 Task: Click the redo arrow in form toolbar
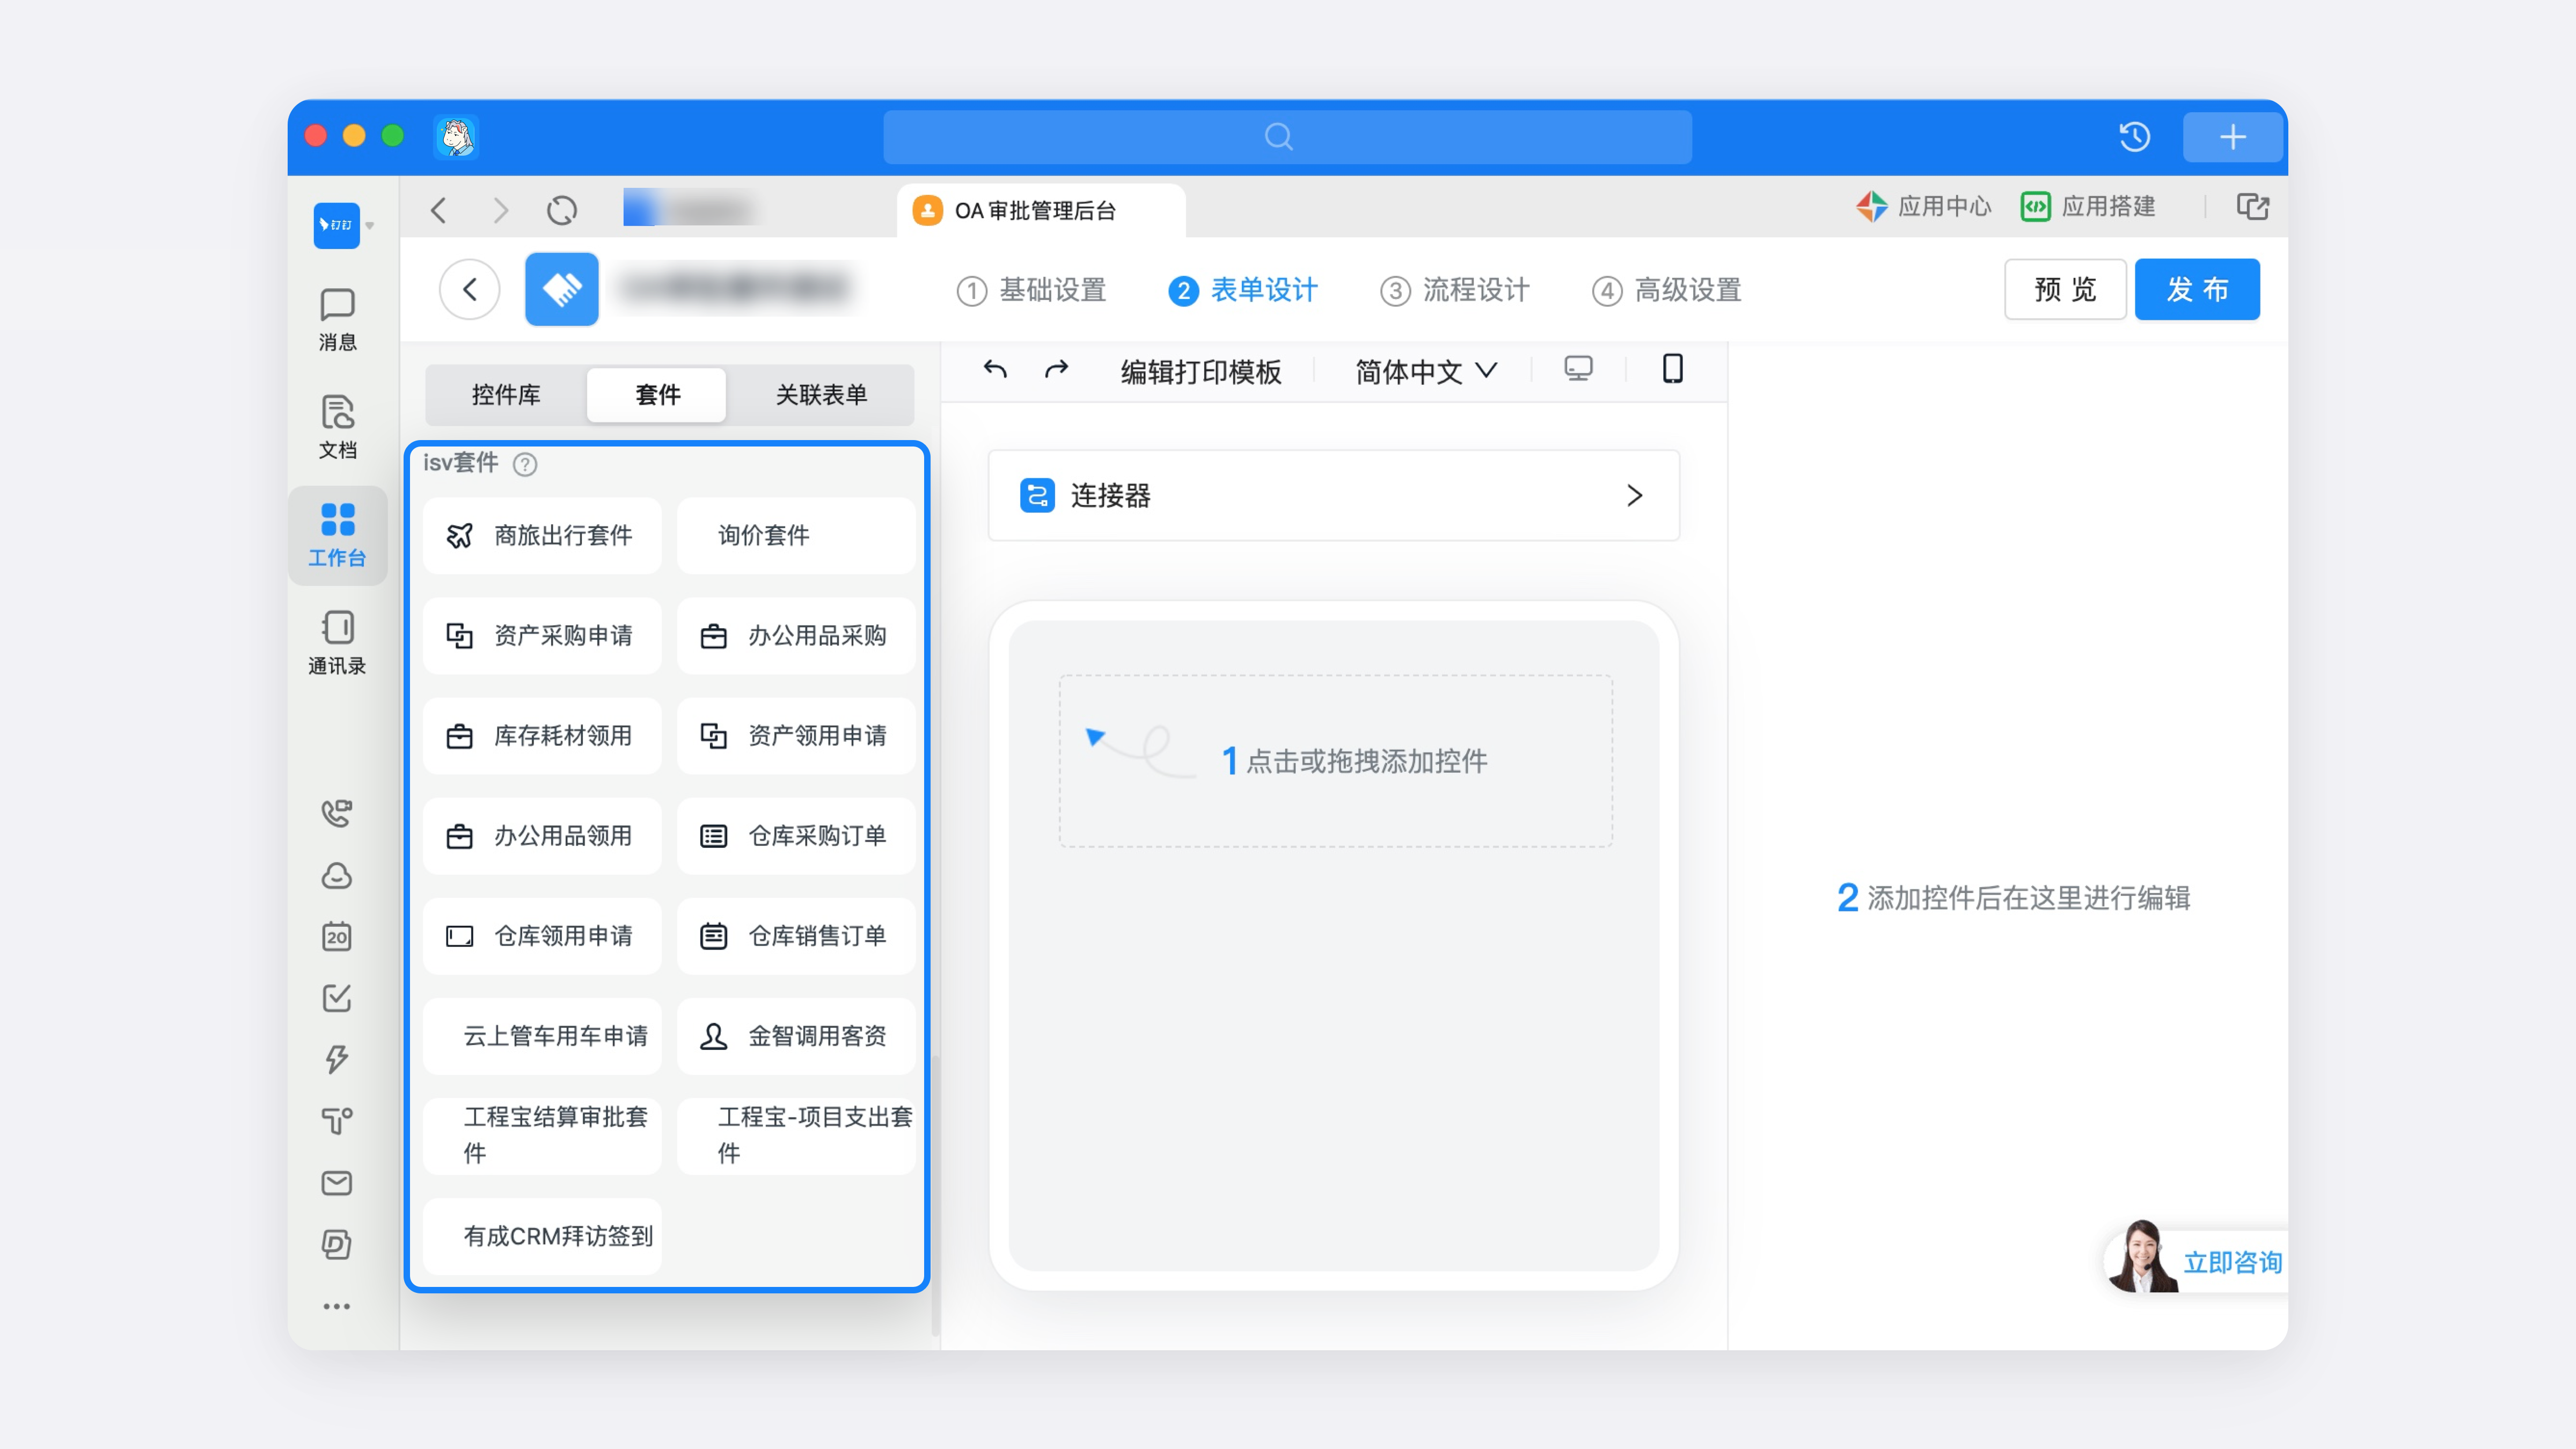point(1056,370)
